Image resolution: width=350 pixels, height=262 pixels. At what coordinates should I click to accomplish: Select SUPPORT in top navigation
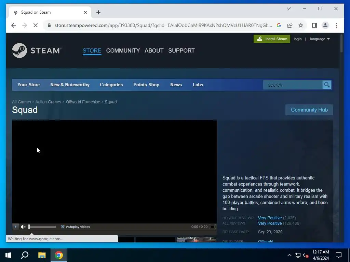pyautogui.click(x=181, y=50)
